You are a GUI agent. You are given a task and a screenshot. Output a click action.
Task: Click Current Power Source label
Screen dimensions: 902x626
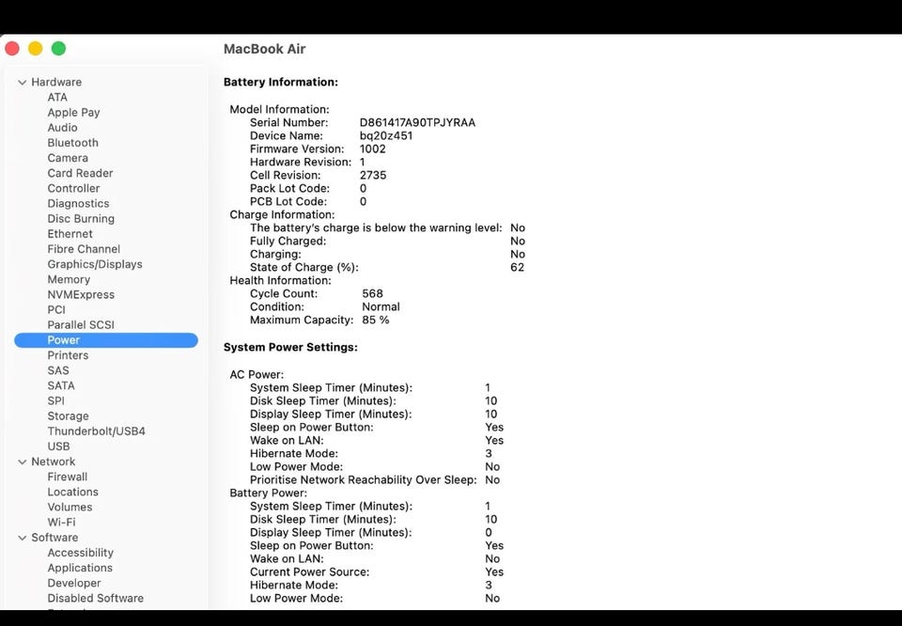(x=309, y=571)
